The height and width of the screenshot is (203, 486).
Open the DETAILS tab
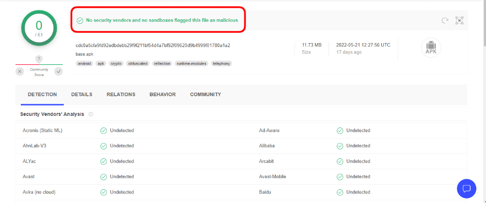82,95
